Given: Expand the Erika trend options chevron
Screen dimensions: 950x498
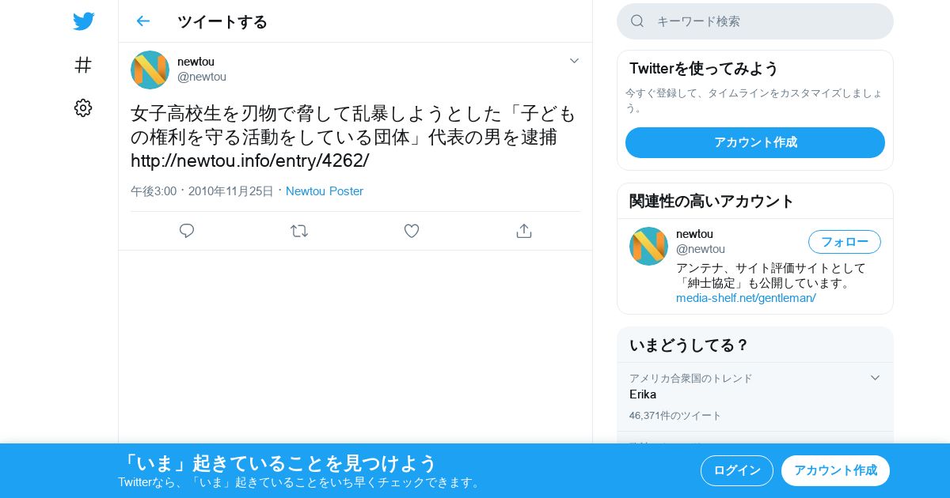Looking at the screenshot, I should [875, 378].
